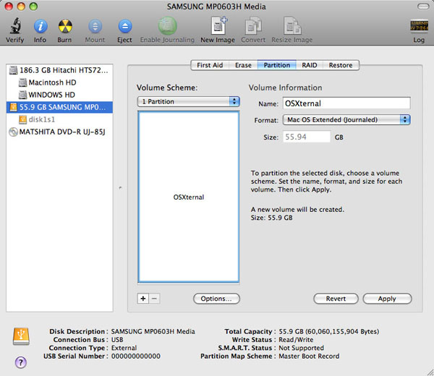Click the purple help question mark button
Image resolution: width=434 pixels, height=376 pixels.
(21, 362)
